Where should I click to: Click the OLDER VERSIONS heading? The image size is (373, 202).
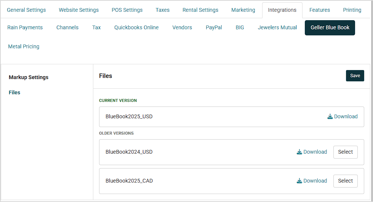pos(116,133)
